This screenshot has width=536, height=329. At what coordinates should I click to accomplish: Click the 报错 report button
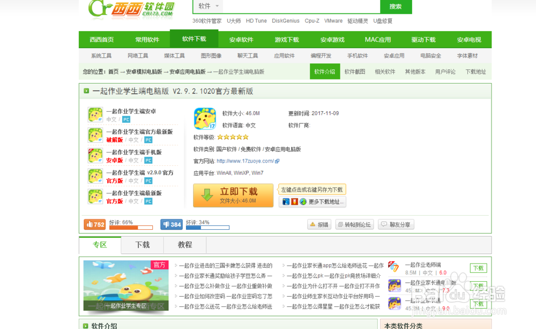[x=319, y=224]
